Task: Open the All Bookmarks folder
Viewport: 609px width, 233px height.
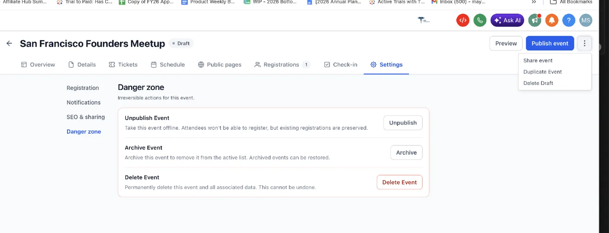Action: point(571,2)
